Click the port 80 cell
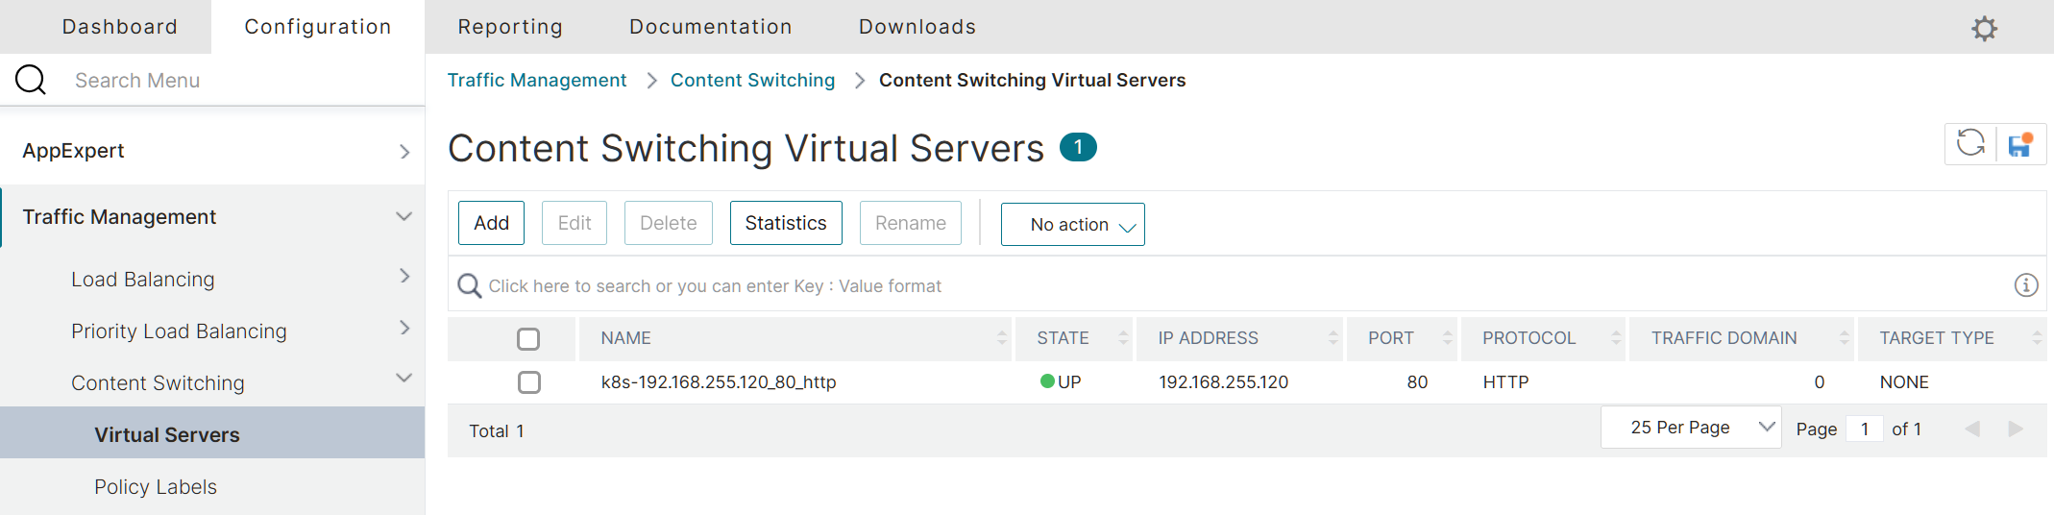 (1417, 382)
